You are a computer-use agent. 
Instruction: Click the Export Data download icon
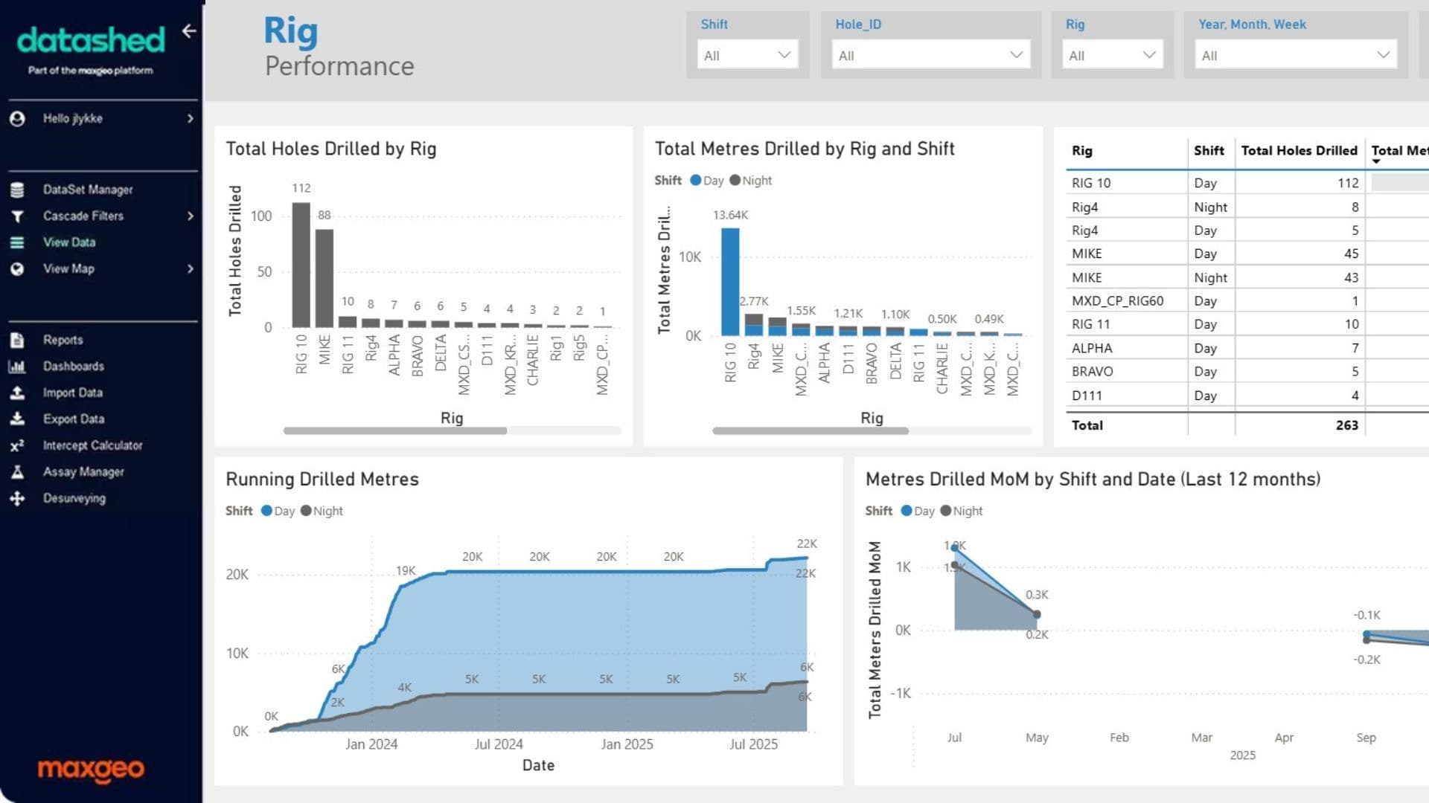pyautogui.click(x=17, y=419)
